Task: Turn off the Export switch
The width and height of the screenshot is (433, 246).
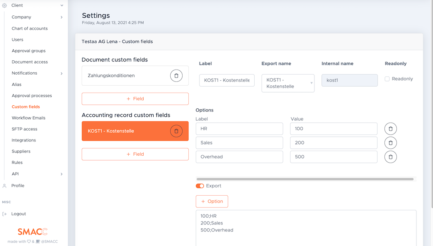Action: tap(200, 186)
